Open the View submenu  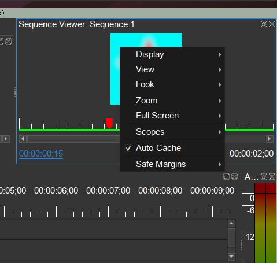172,69
